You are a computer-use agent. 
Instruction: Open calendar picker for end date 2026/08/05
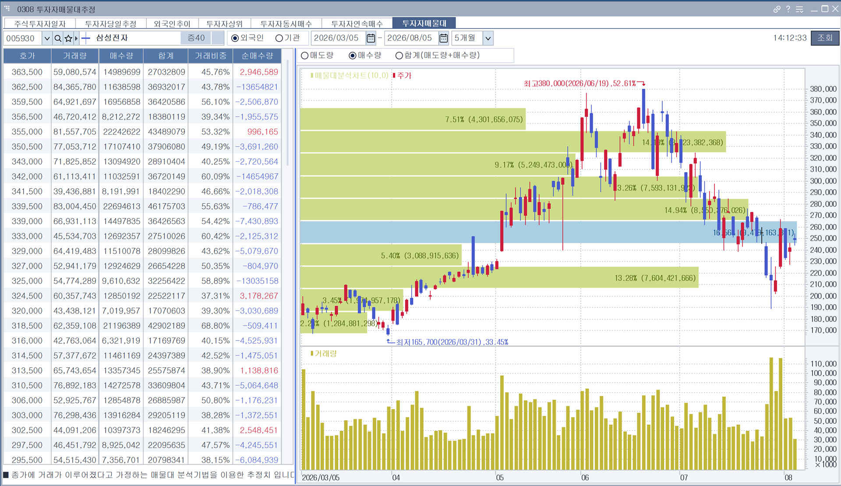coord(444,38)
